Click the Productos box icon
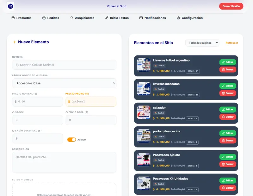Viewport: 253px width, 196px height. pyautogui.click(x=13, y=18)
